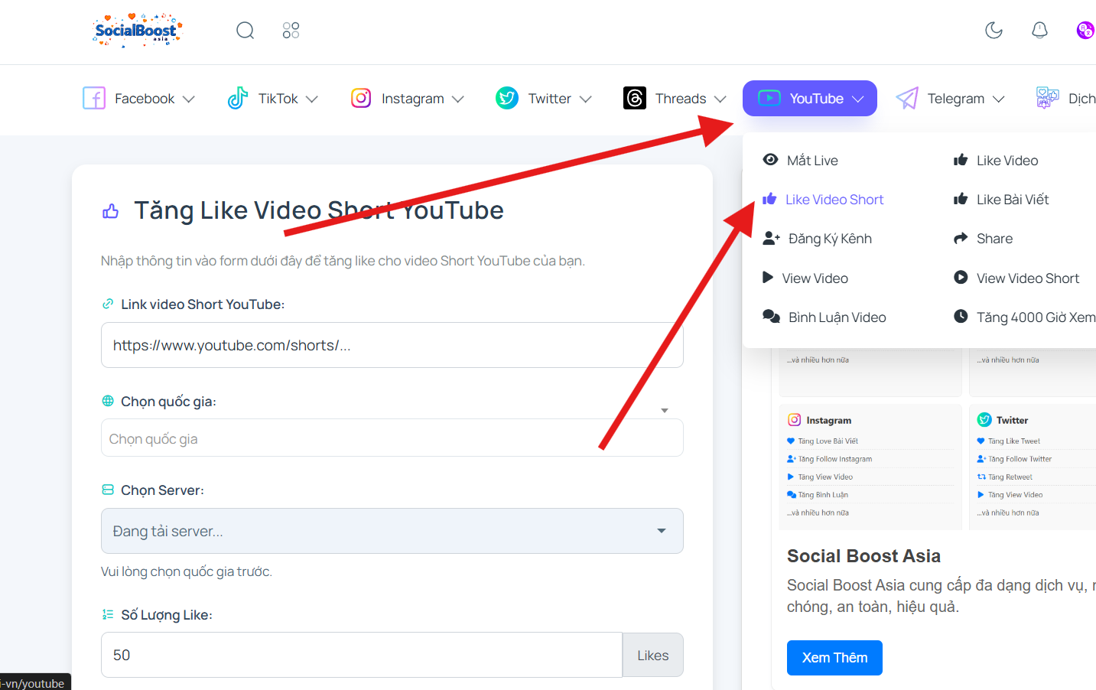This screenshot has height=690, width=1096.
Task: Click the YouTube play icon in navbar
Action: (x=769, y=98)
